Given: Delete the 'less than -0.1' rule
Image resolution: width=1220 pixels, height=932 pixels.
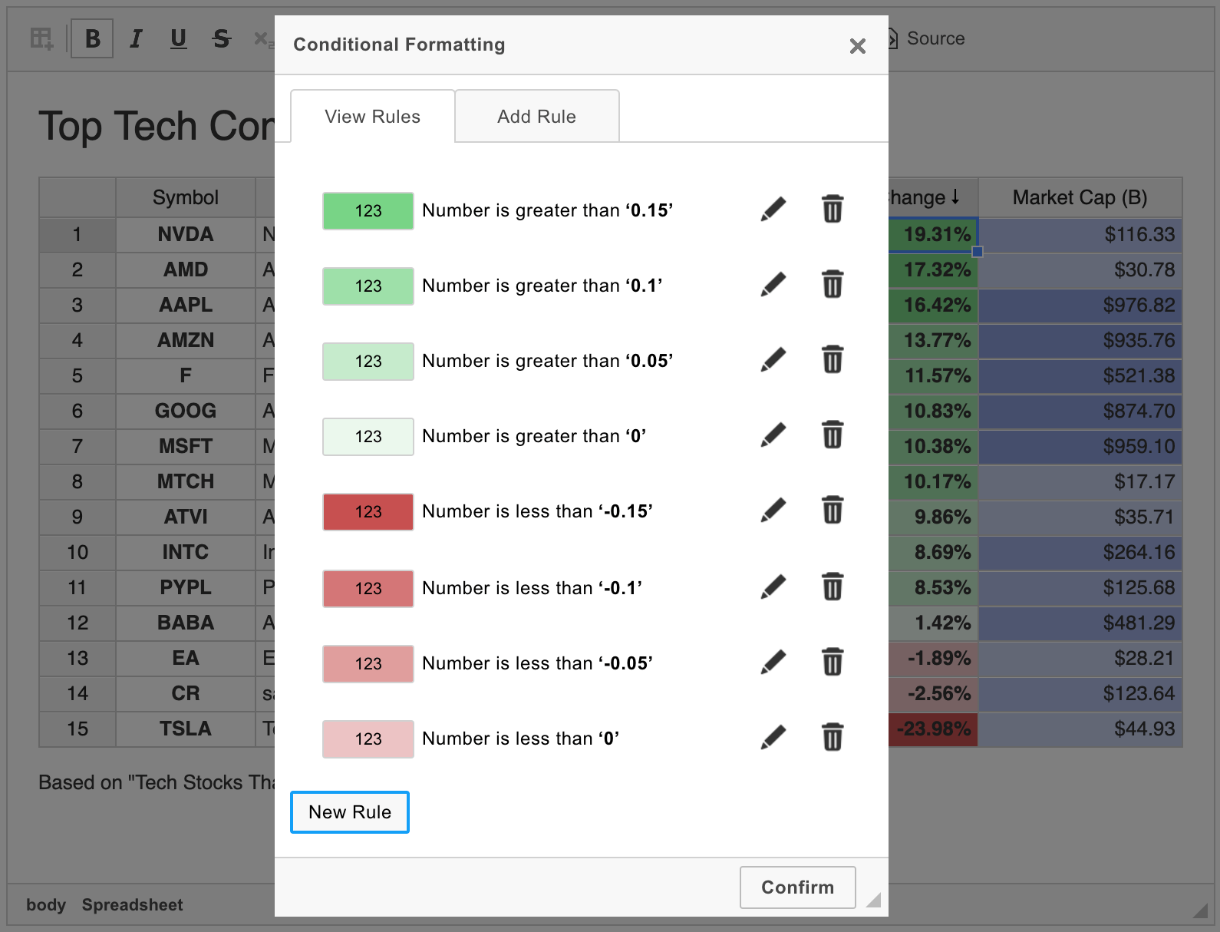Looking at the screenshot, I should [x=833, y=587].
